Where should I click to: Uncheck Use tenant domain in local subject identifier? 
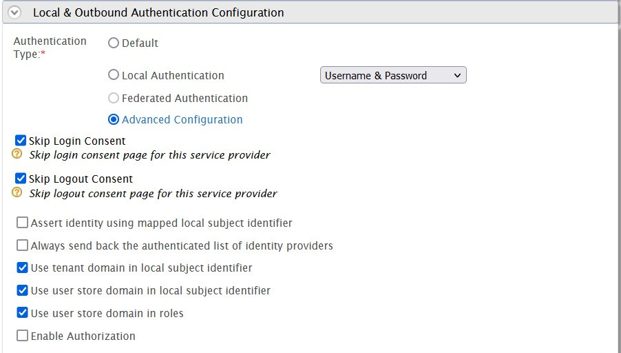point(23,268)
